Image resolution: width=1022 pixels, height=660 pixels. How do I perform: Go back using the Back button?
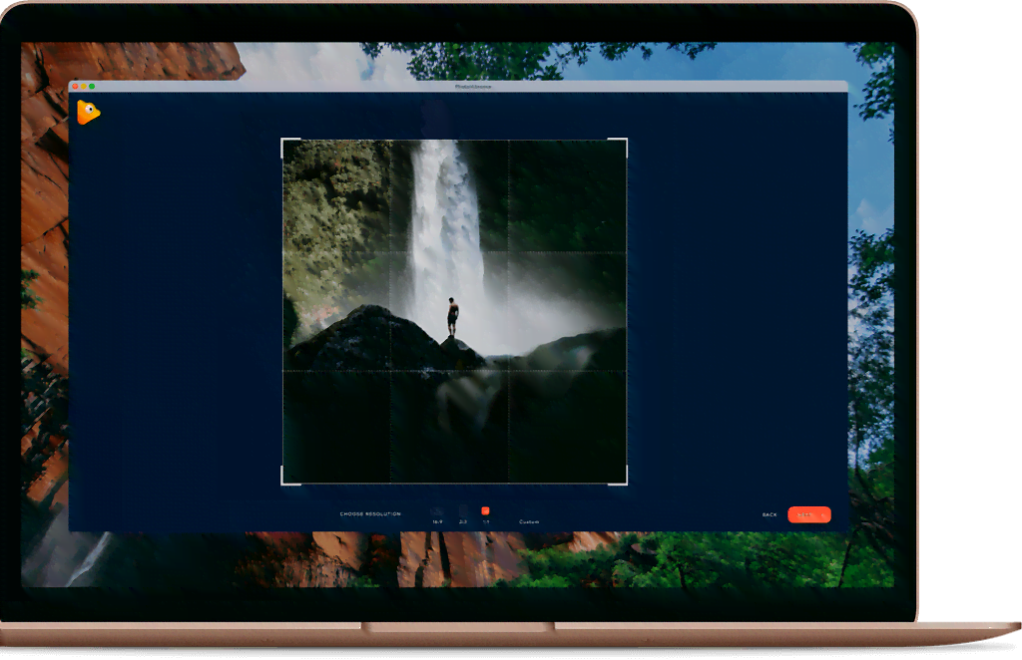coord(768,514)
